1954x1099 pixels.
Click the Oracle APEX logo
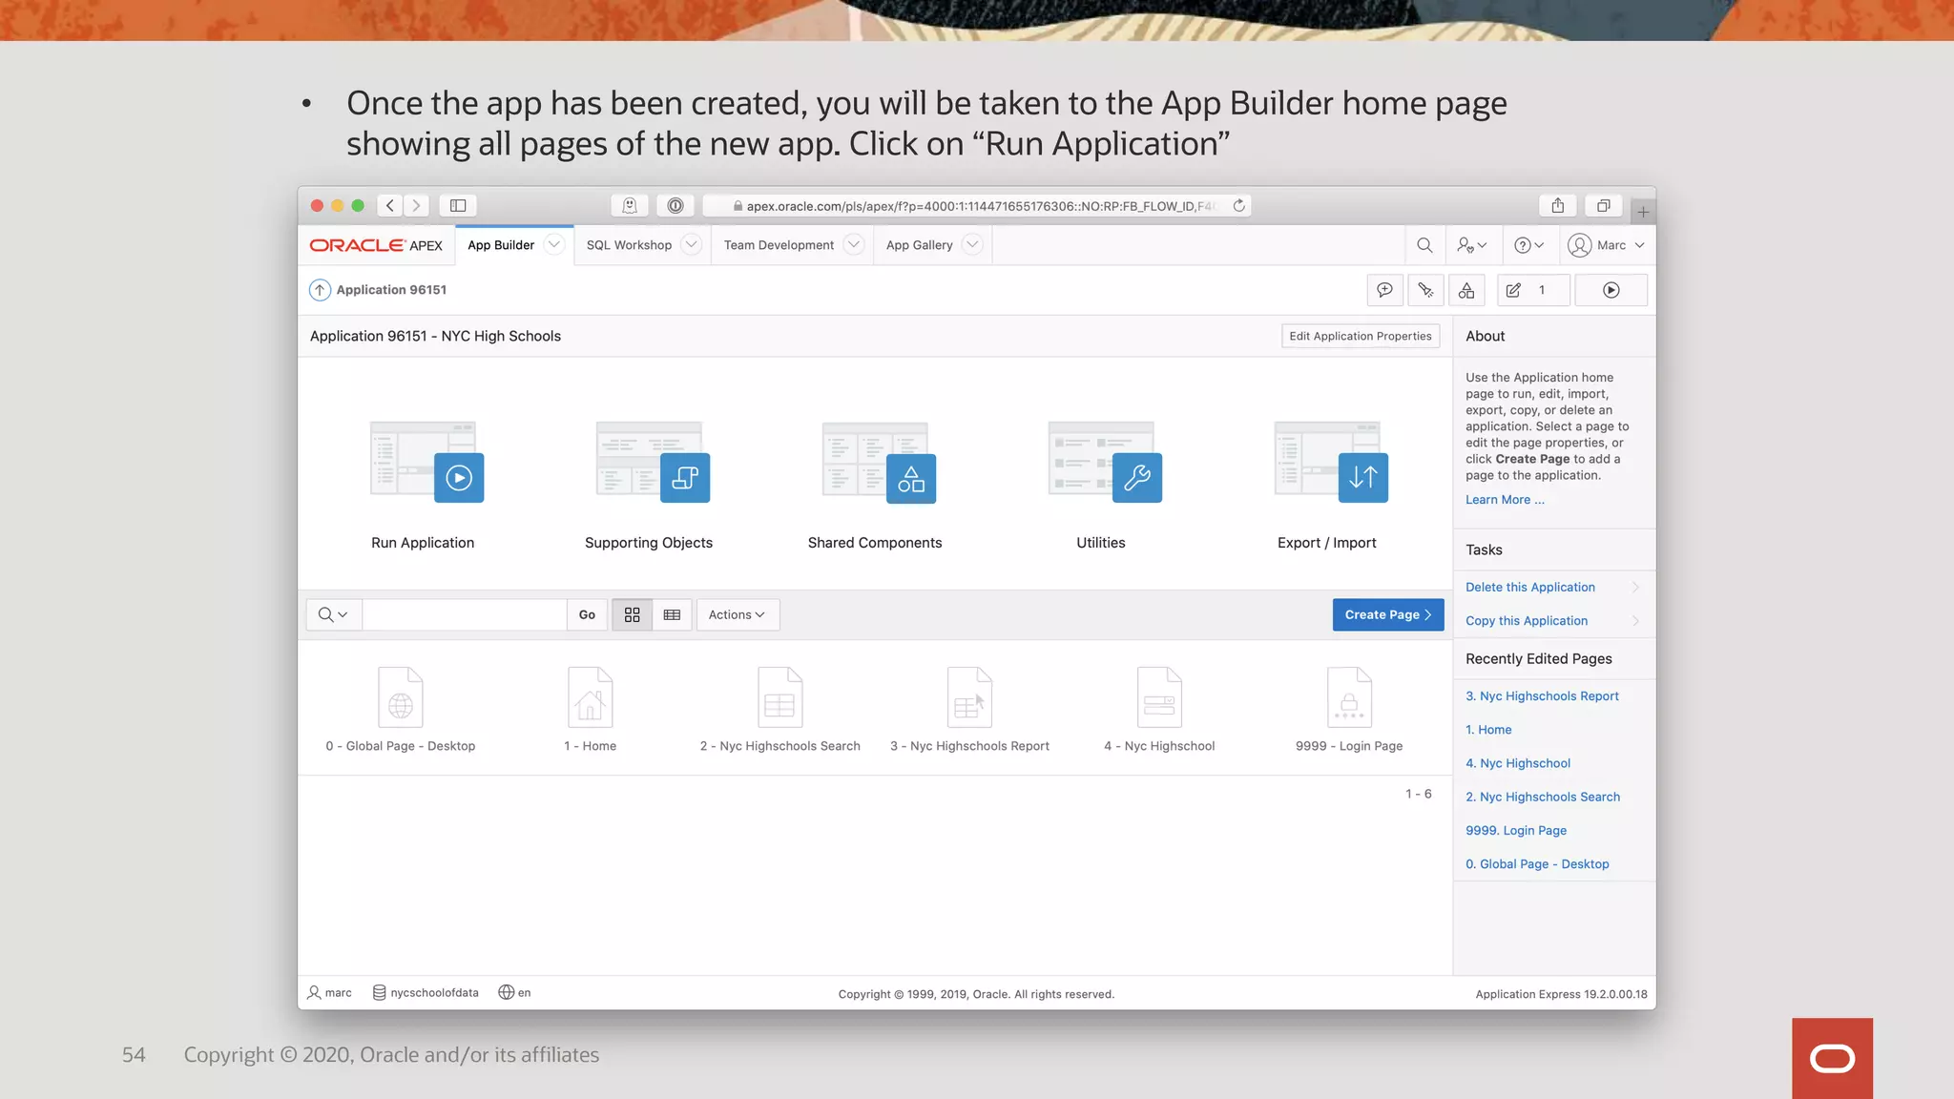pos(376,245)
